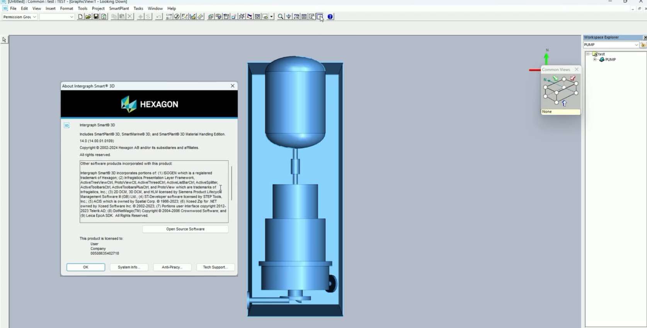
Task: Click the Delete X toolbar icon
Action: (x=130, y=17)
